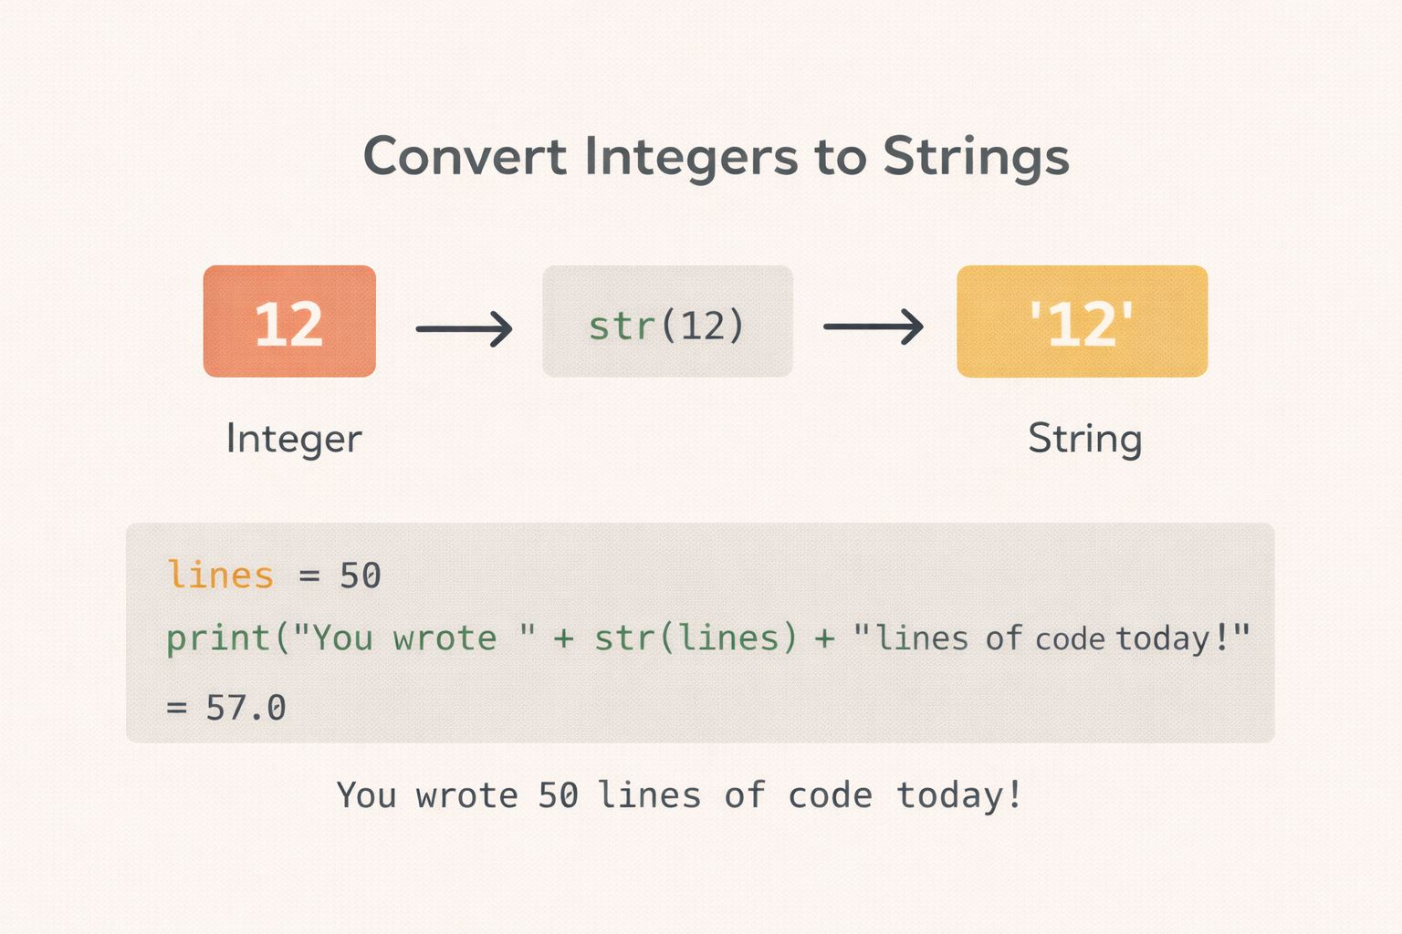Click the gray str(12) function box
1402x934 pixels.
point(667,322)
